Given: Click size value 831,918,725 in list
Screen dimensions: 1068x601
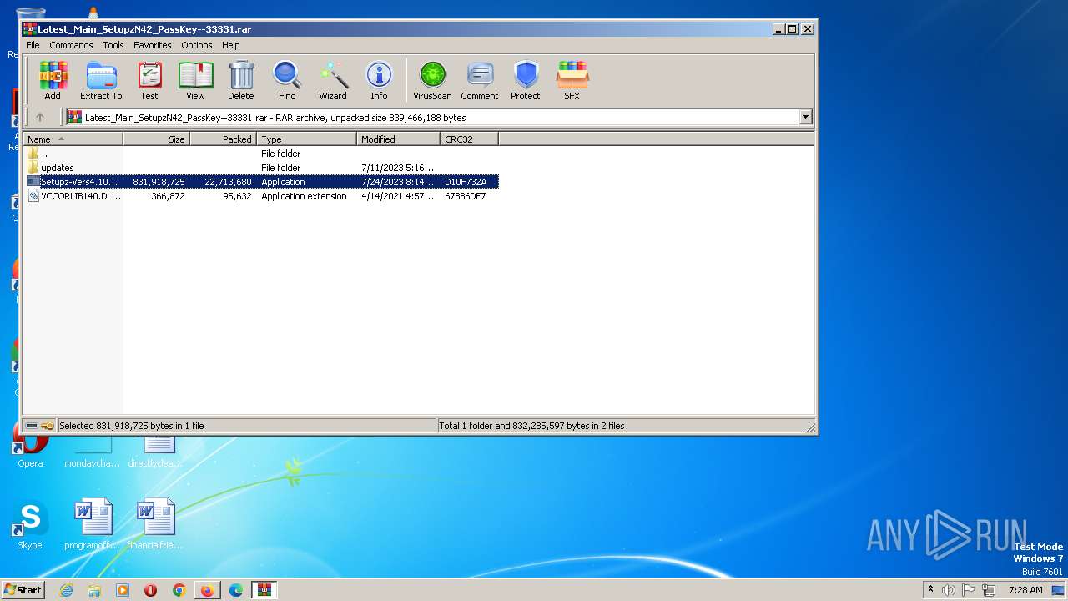Looking at the screenshot, I should pyautogui.click(x=159, y=182).
